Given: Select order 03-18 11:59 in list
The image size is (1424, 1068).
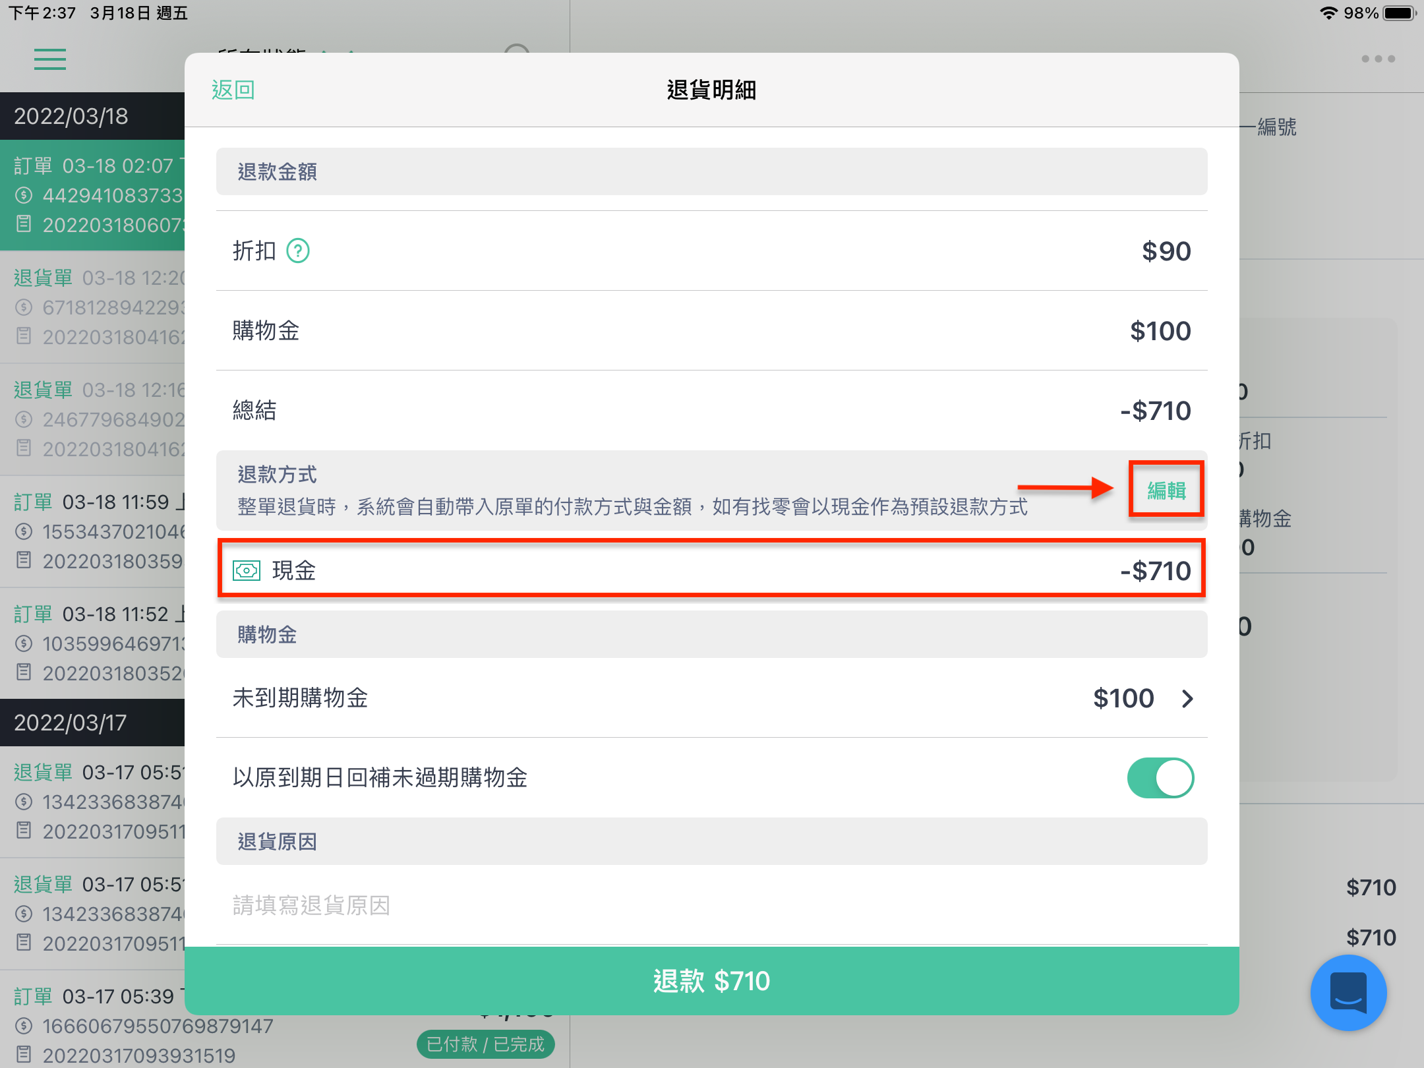Looking at the screenshot, I should [92, 531].
